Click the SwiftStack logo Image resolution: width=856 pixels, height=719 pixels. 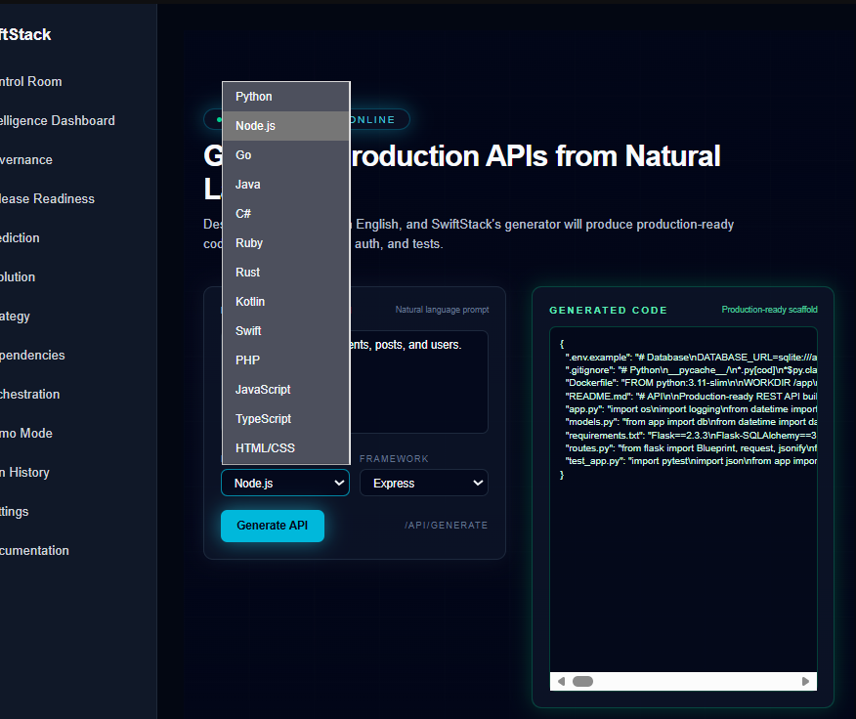coord(23,34)
